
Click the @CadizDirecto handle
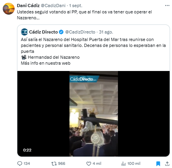coord(80,32)
